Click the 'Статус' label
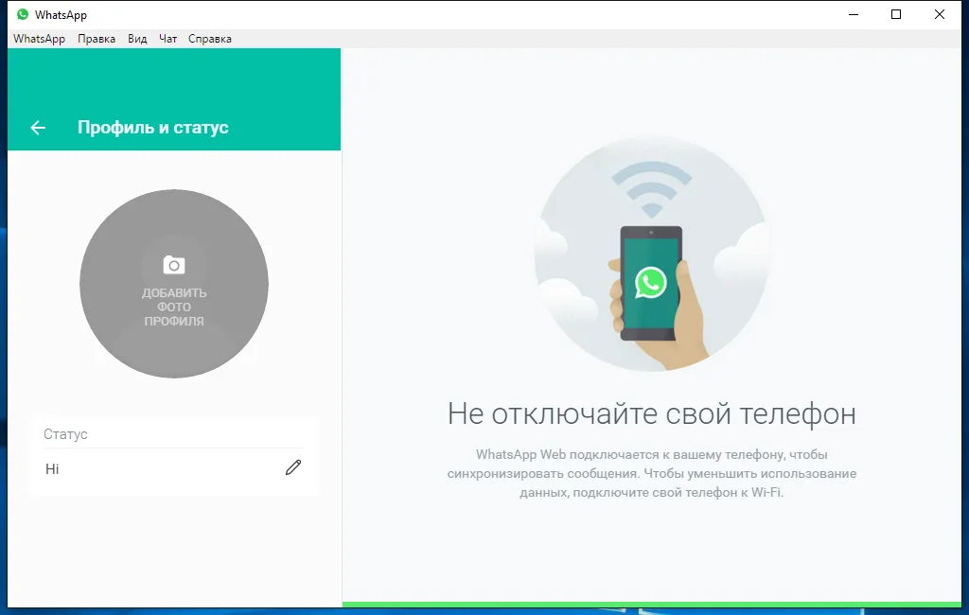Viewport: 969px width, 615px height. [x=65, y=434]
